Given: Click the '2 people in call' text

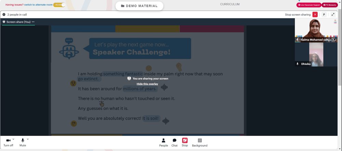Looking at the screenshot, I should [17, 15].
